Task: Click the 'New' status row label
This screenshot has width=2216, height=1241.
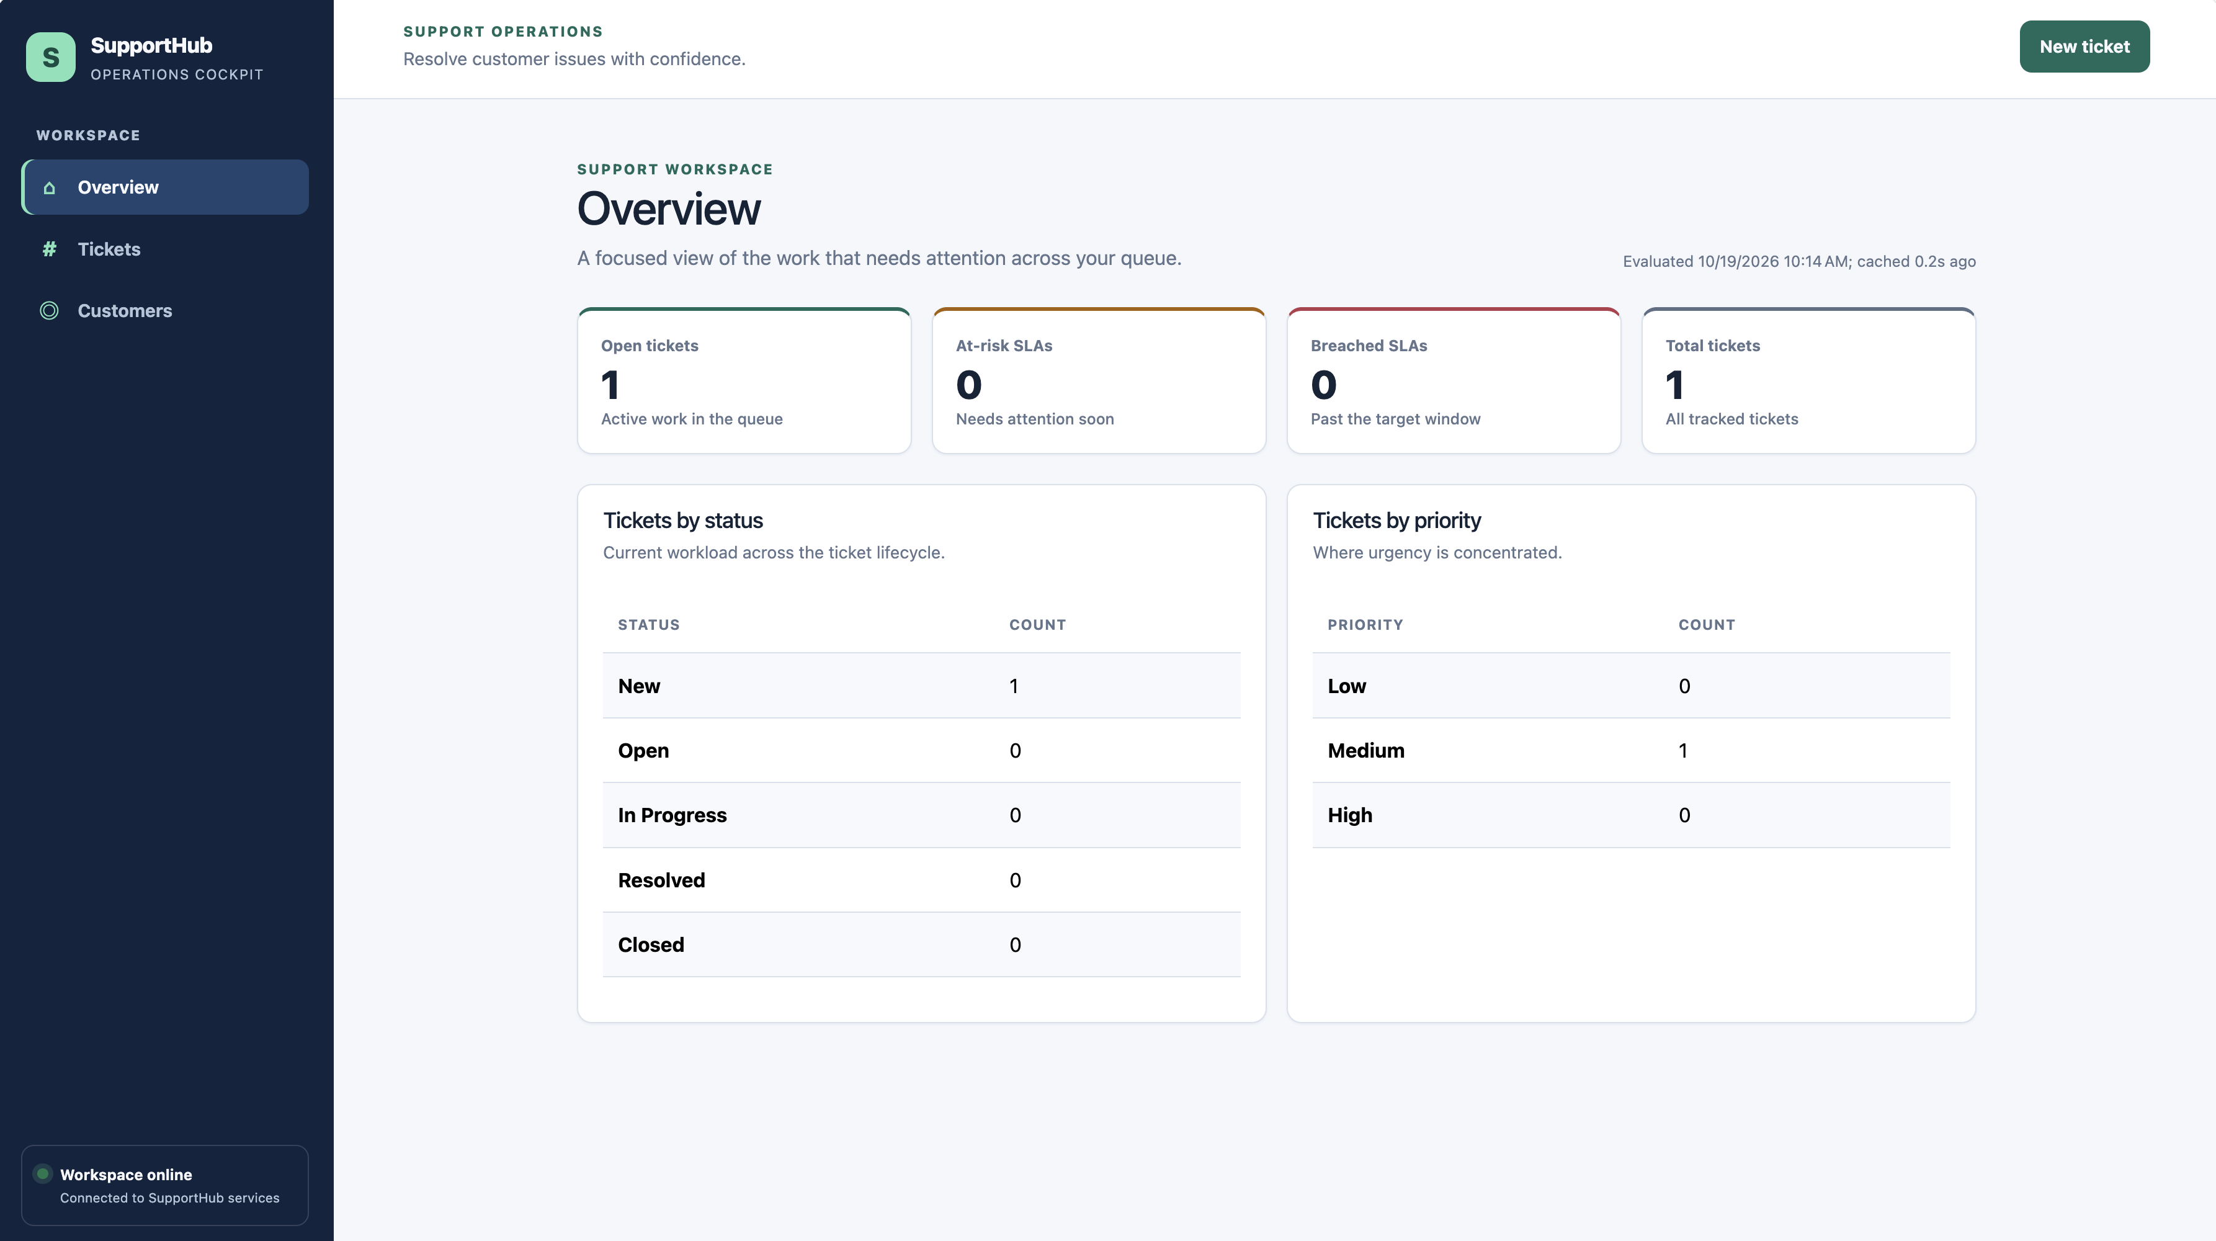Action: click(639, 686)
